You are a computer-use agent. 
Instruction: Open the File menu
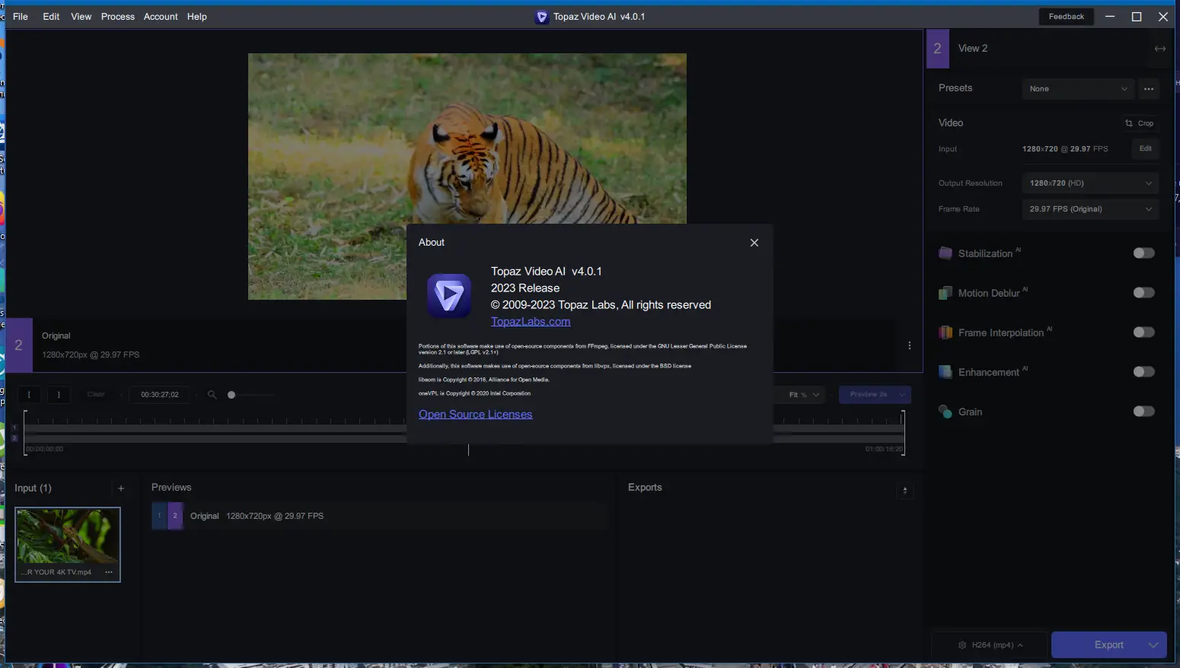point(21,17)
